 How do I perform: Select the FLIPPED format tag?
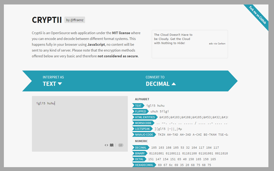click(141, 111)
